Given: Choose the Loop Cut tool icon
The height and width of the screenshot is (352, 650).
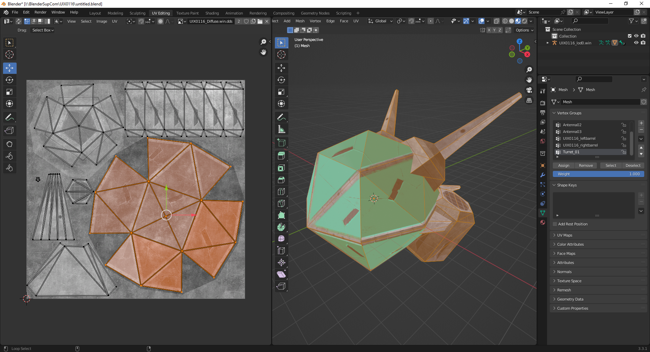Looking at the screenshot, I should 281,192.
